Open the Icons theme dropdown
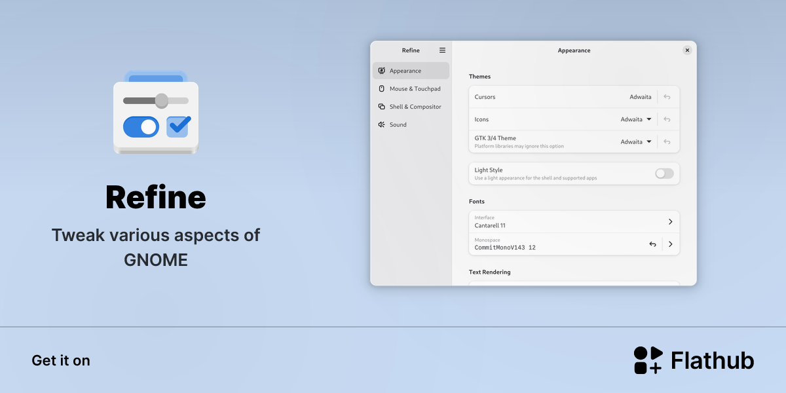Viewport: 786px width, 393px height. pos(636,119)
